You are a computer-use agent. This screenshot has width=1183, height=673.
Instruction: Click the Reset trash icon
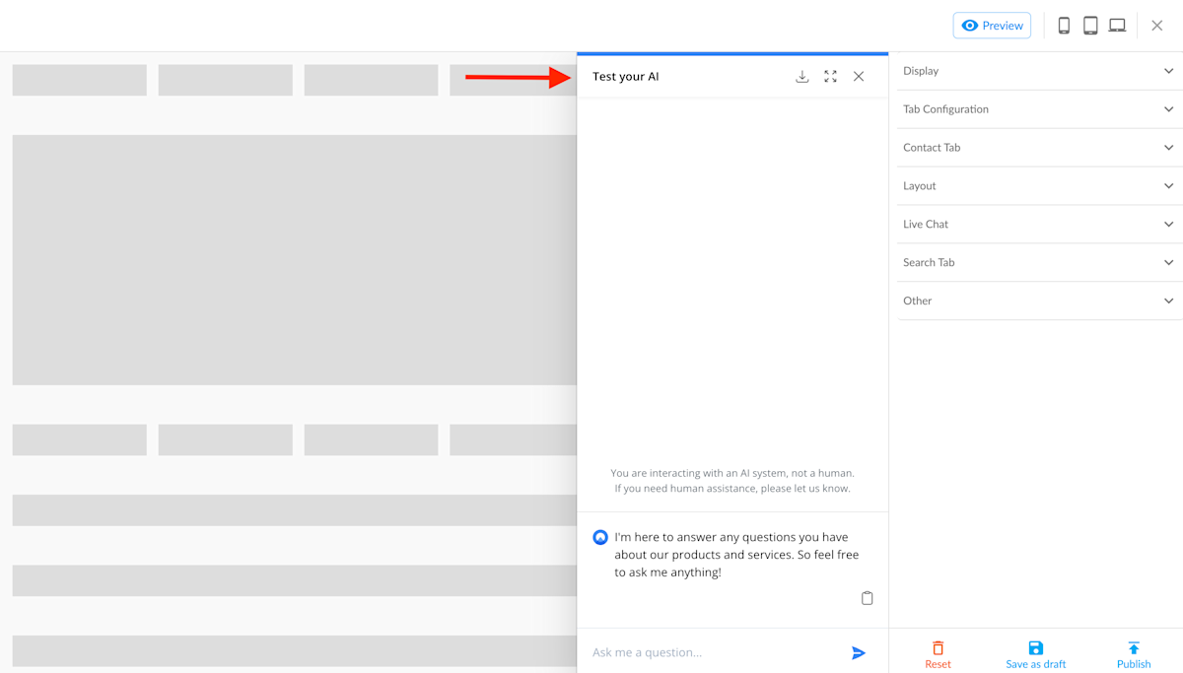[x=938, y=645]
